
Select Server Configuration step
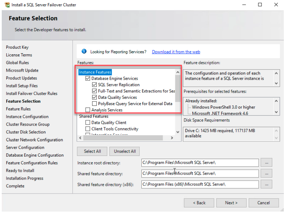click(25, 147)
